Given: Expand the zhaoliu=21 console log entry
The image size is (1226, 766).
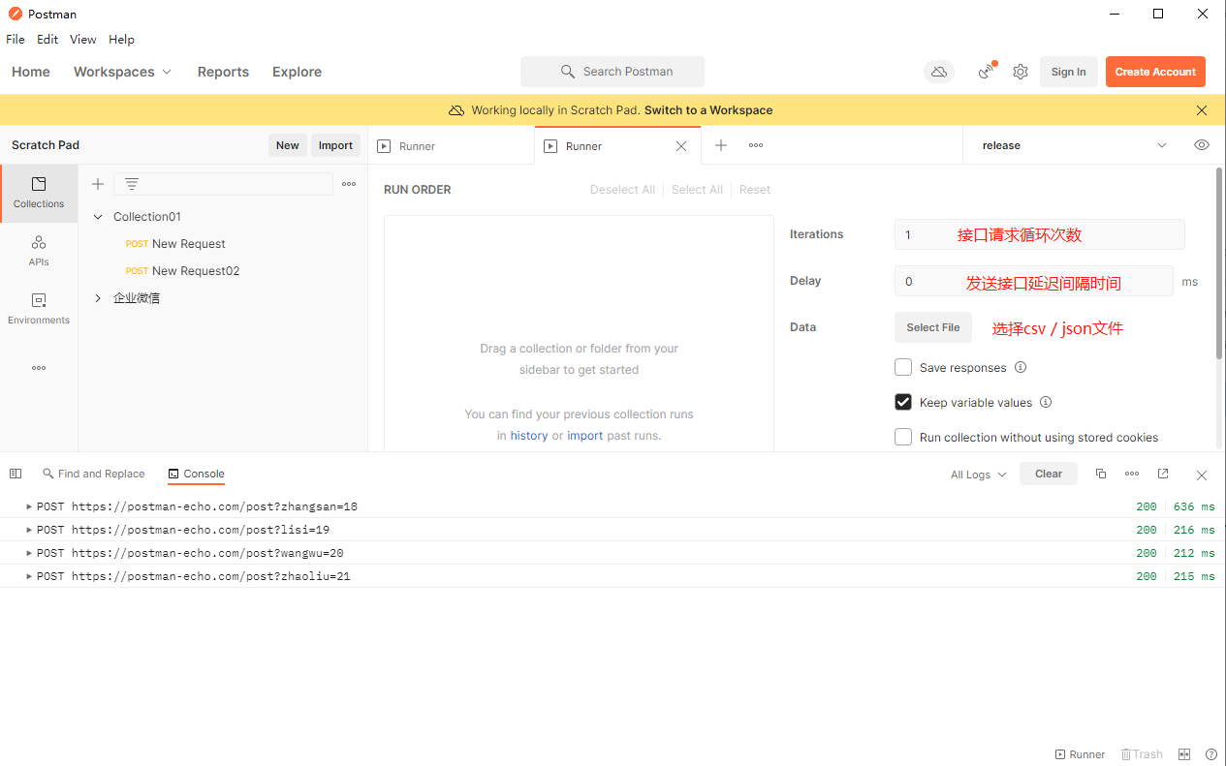Looking at the screenshot, I should 29,576.
